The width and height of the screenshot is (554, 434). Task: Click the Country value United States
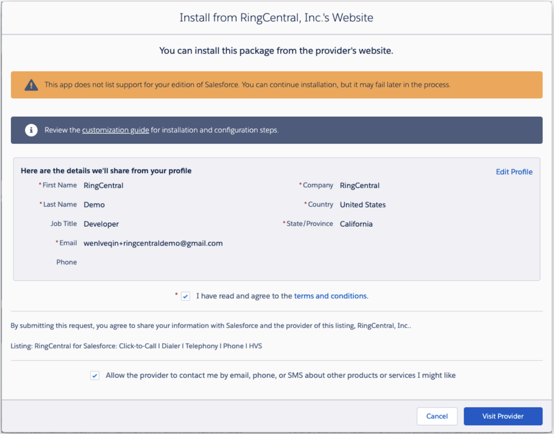click(x=363, y=205)
